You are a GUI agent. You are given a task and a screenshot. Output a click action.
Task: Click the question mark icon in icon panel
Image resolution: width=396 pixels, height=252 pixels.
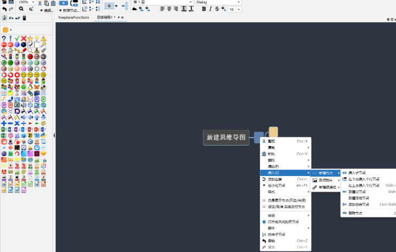[x=4, y=39]
